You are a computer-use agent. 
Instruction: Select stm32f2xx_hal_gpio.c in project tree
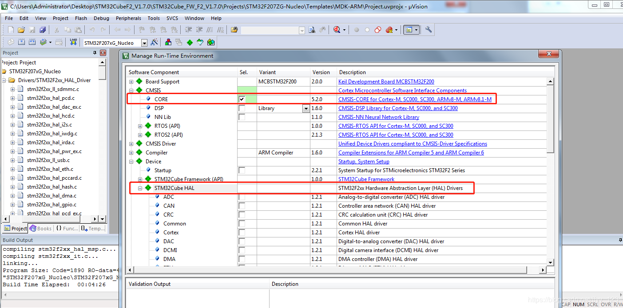point(52,205)
